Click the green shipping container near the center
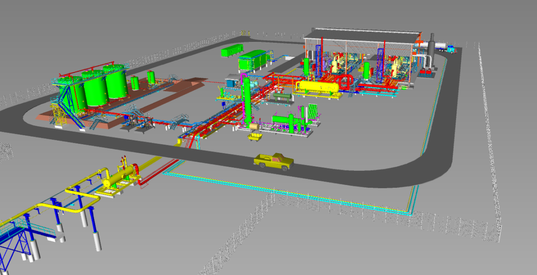This screenshot has height=275, width=537. [x=233, y=52]
